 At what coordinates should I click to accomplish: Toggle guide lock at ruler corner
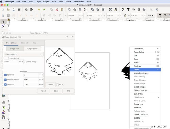(x=8, y=20)
